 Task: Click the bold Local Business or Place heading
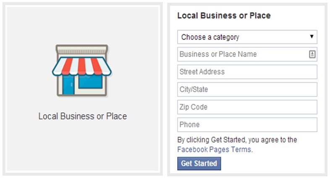[x=224, y=16]
